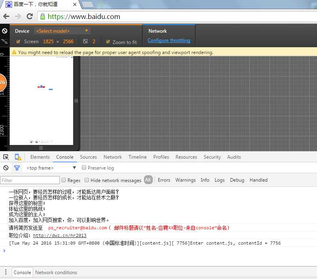Open the Resources tab
Viewport: 317px width, 279px height.
click(x=186, y=157)
